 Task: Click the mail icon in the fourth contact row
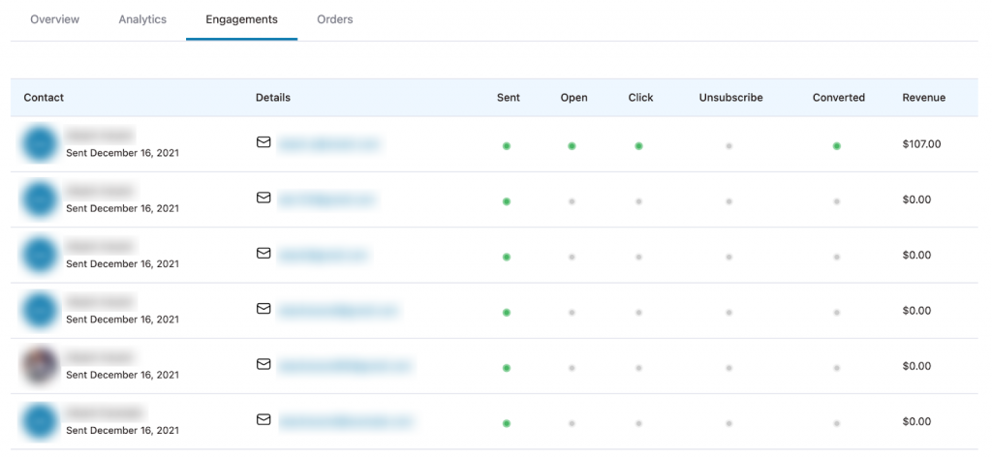[x=263, y=308]
